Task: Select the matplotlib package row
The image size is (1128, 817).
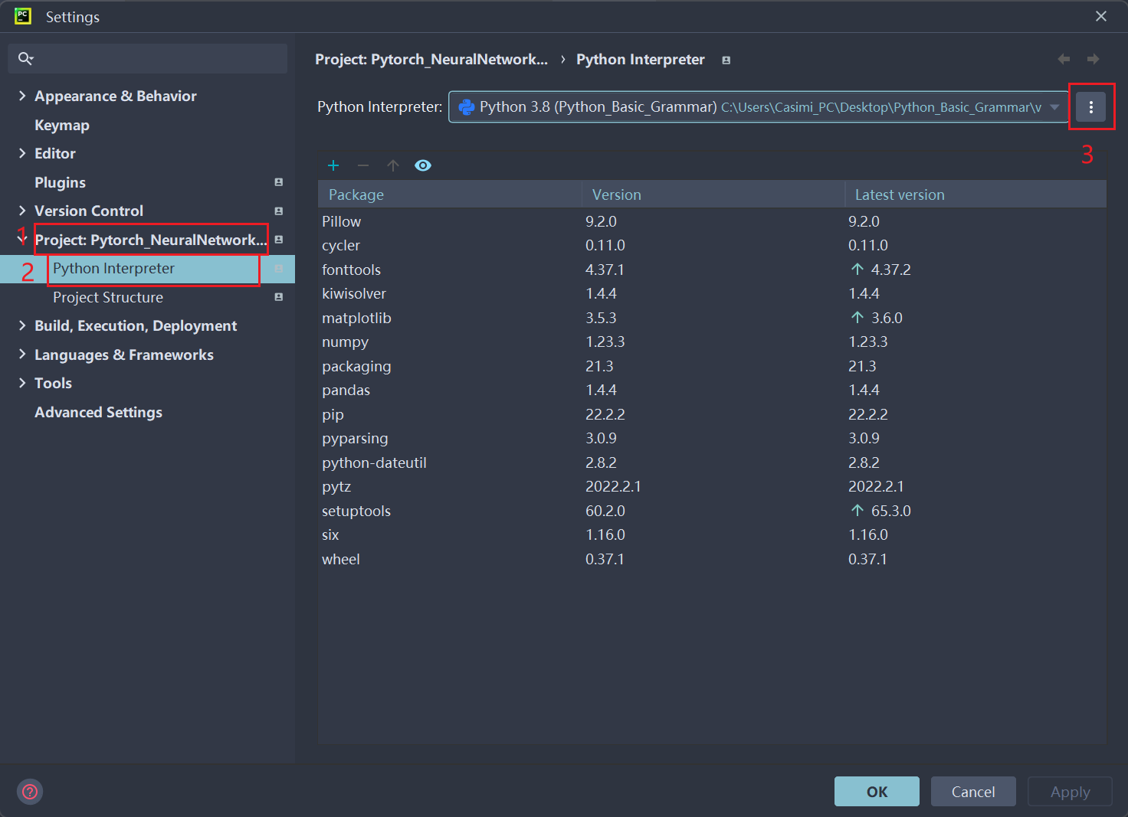Action: pos(712,318)
